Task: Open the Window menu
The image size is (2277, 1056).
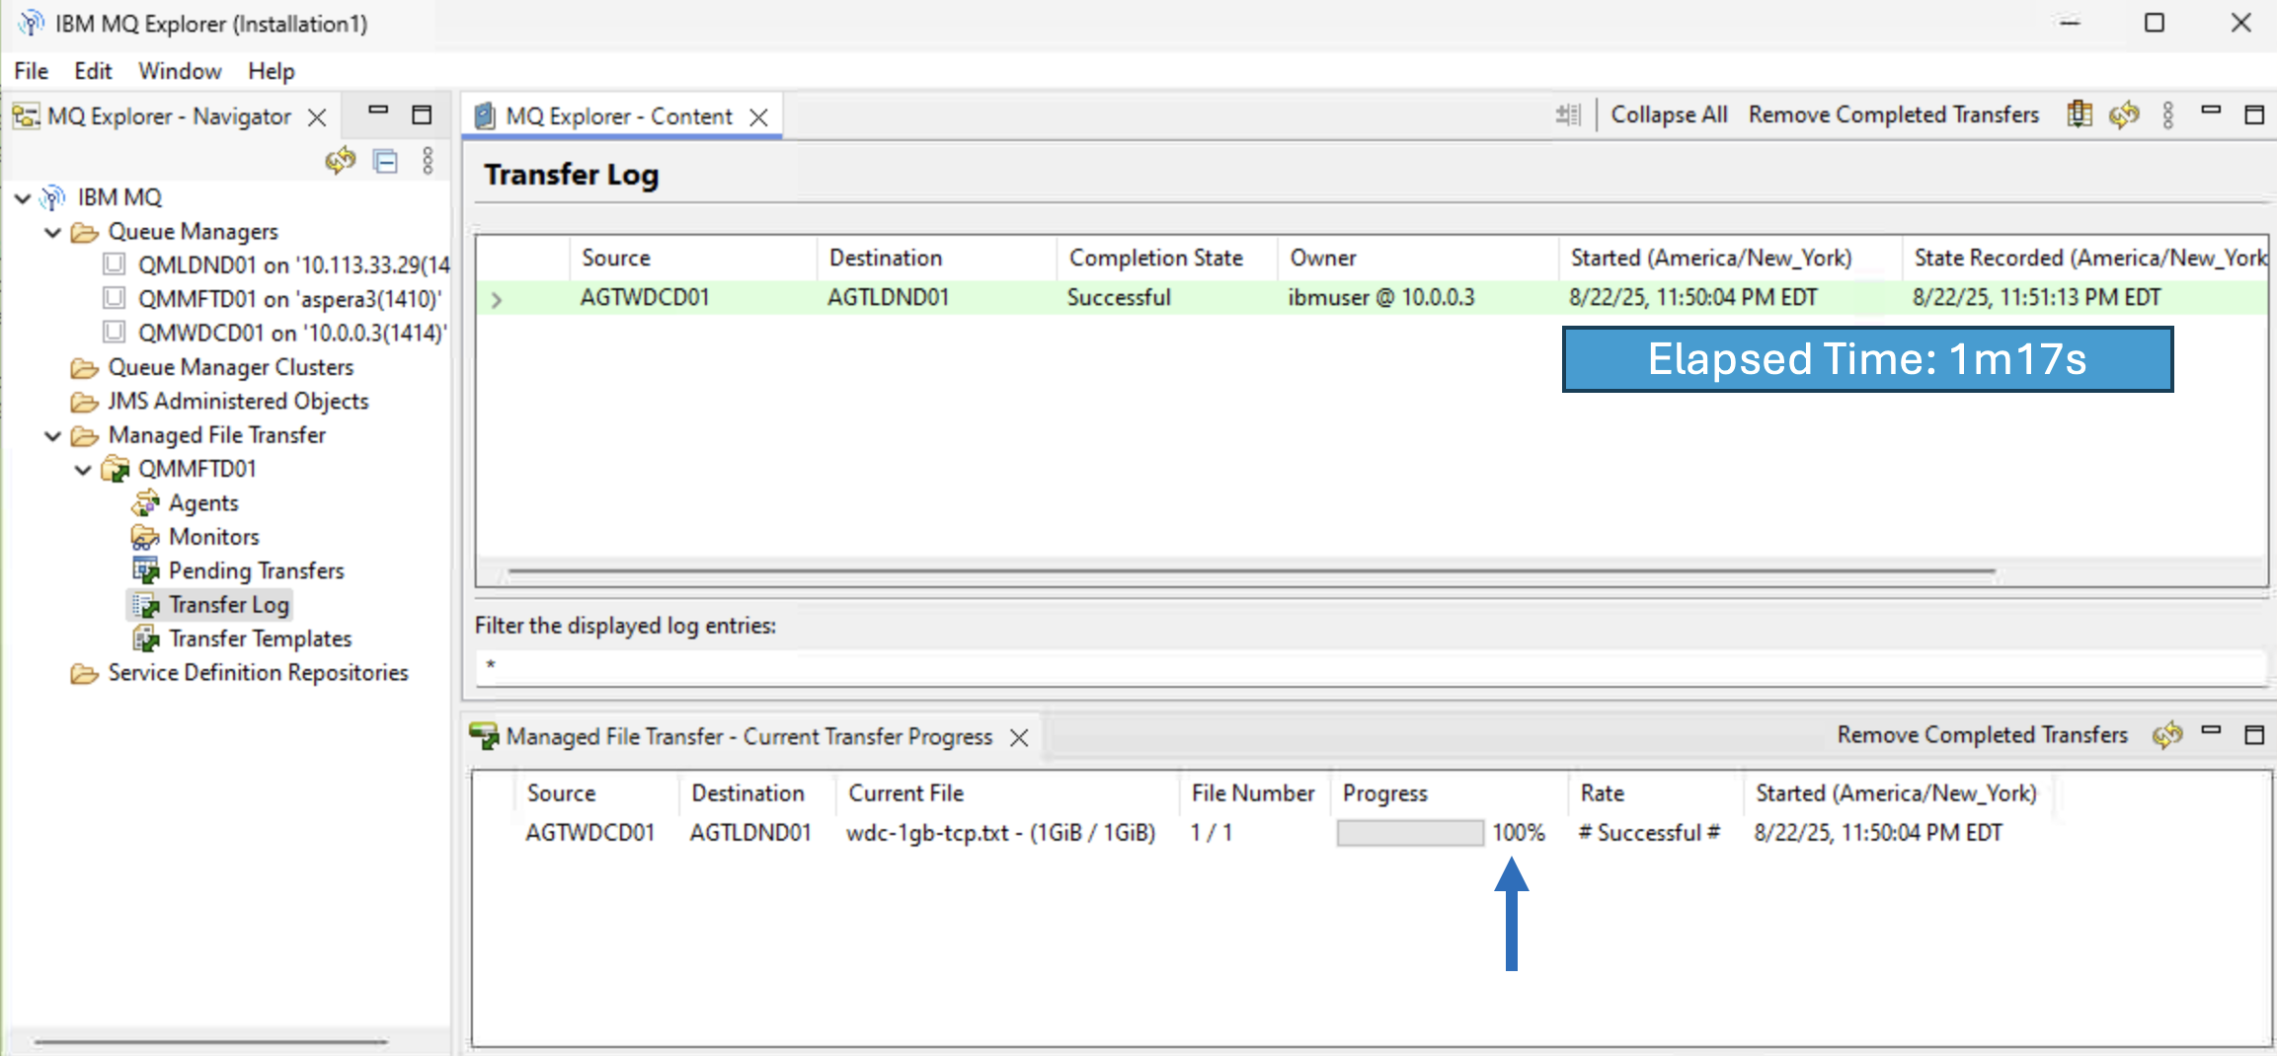Action: [180, 71]
